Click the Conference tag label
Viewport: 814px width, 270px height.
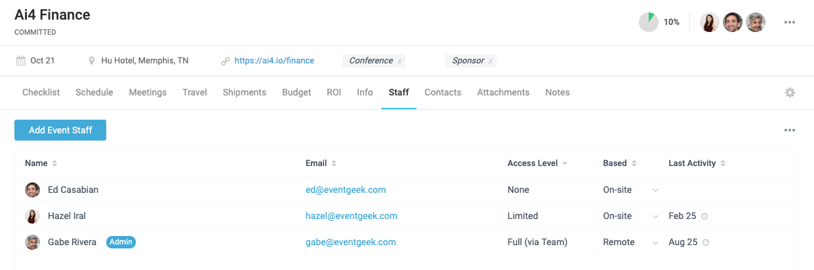[371, 61]
